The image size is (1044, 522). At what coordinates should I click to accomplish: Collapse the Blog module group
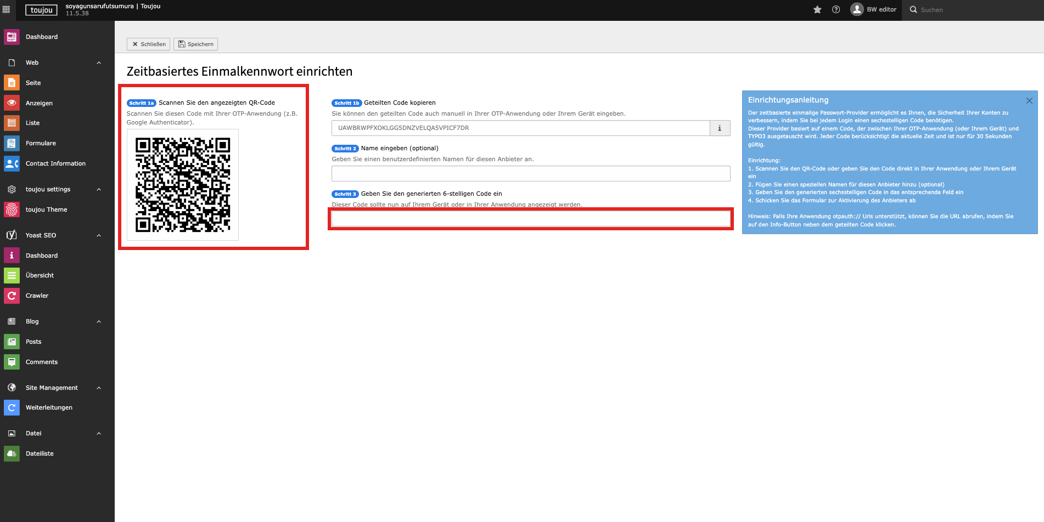tap(99, 322)
